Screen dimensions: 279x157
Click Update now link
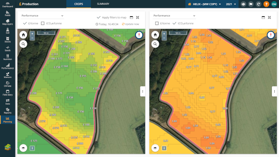coord(130,24)
